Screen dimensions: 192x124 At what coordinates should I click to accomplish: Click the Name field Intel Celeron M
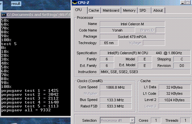coord(132,24)
